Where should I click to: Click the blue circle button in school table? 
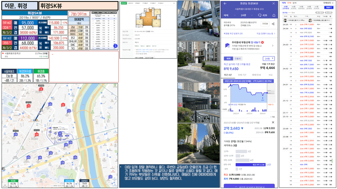click(115, 46)
